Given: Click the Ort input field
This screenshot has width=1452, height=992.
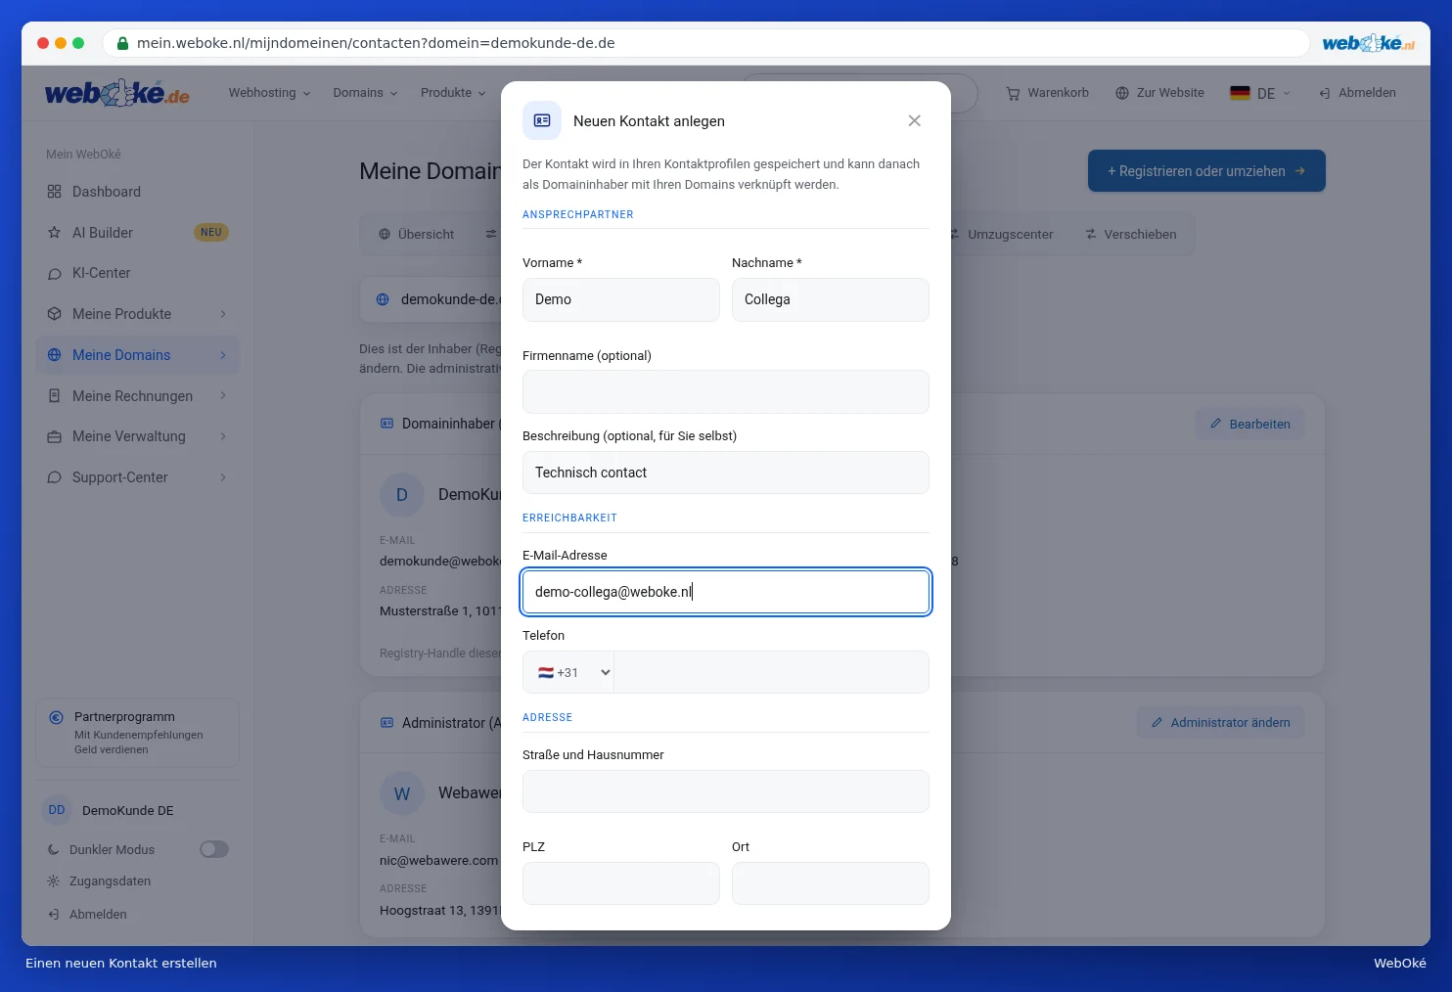Looking at the screenshot, I should tap(831, 883).
